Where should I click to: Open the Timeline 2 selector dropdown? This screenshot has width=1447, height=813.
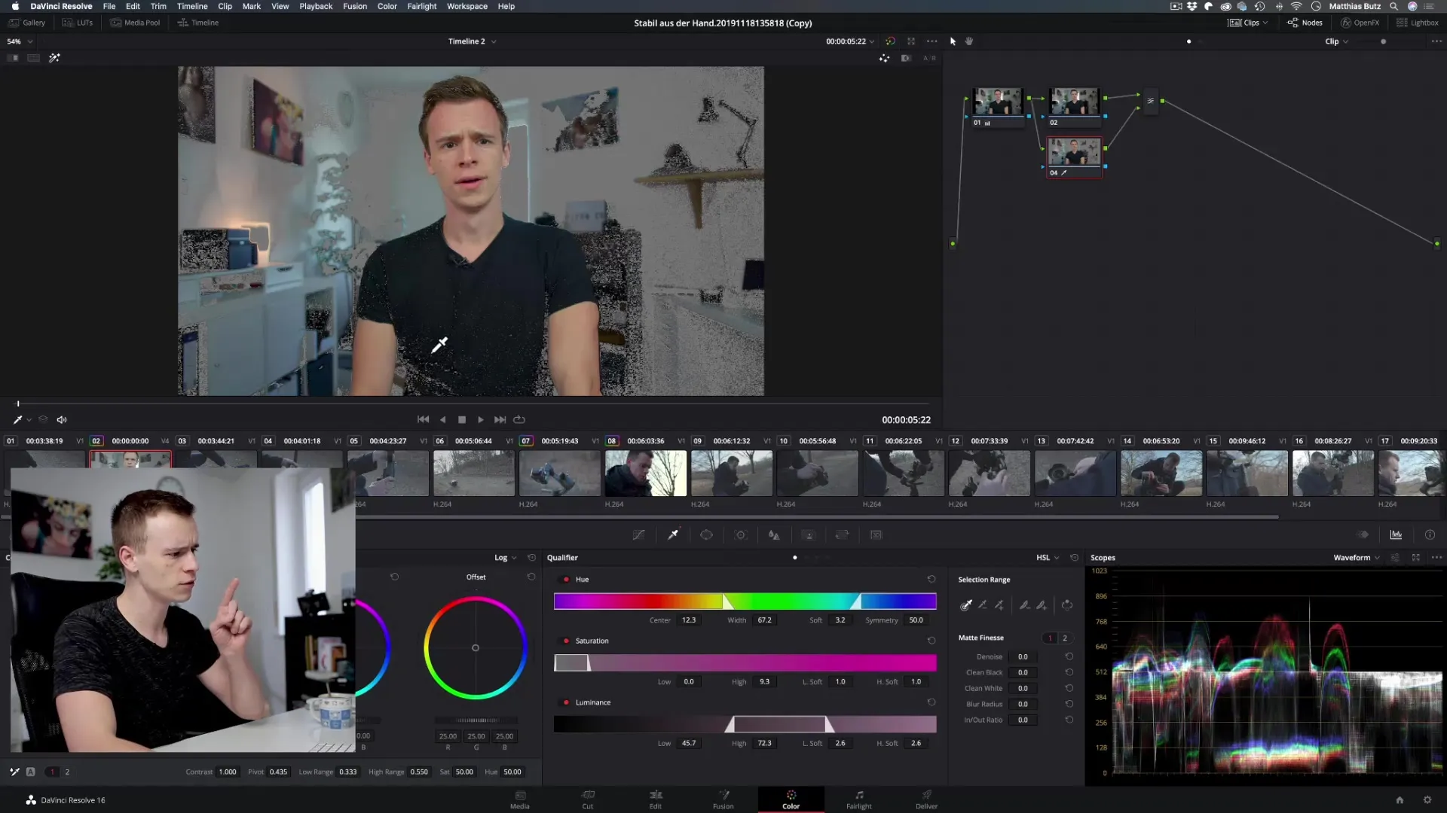pos(473,41)
